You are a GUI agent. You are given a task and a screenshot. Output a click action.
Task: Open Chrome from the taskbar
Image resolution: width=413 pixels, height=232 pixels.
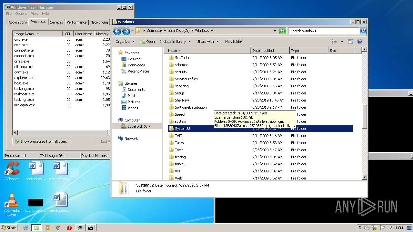pos(58,228)
